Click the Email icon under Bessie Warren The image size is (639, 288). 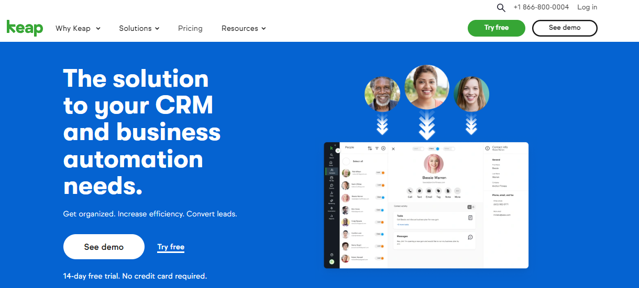[429, 191]
